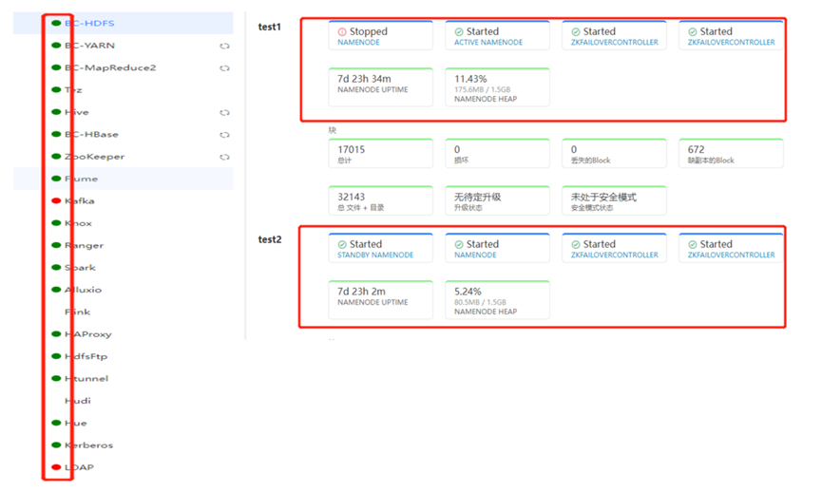Click the test2 nameservice label

click(x=270, y=239)
